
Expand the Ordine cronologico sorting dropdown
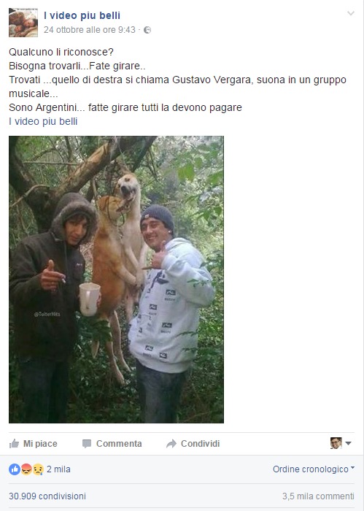click(x=314, y=469)
